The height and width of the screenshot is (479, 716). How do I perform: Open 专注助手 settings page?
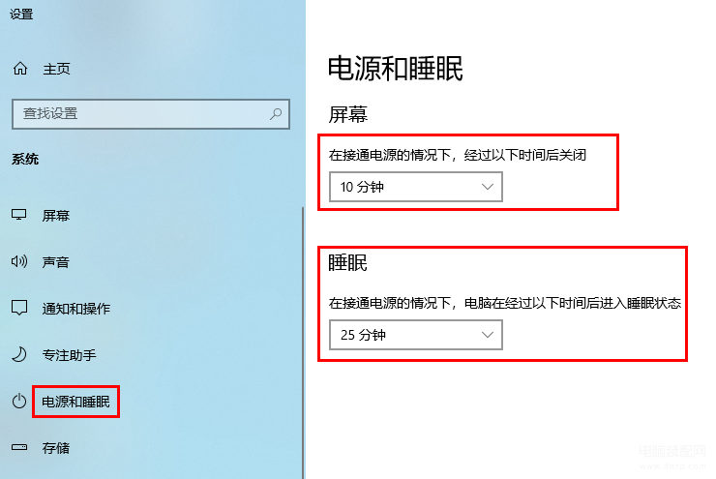coord(70,355)
